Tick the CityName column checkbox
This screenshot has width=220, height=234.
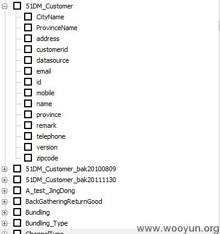click(28, 17)
